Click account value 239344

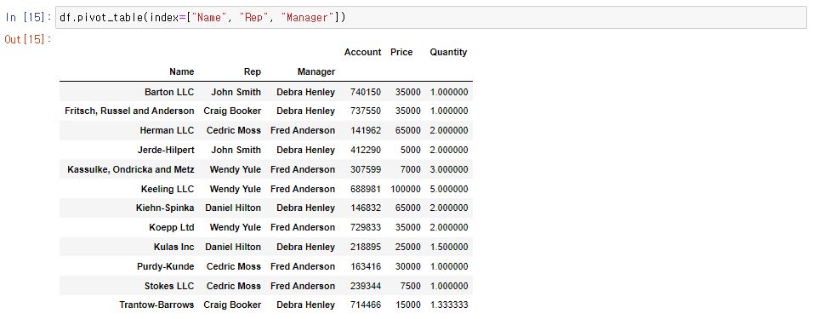(366, 286)
